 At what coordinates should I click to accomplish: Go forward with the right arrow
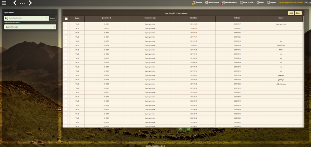coord(30,3)
